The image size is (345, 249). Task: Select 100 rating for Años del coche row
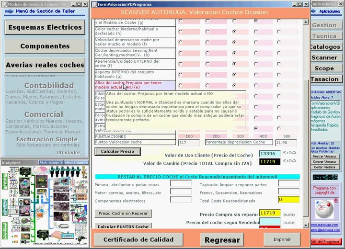181,85
